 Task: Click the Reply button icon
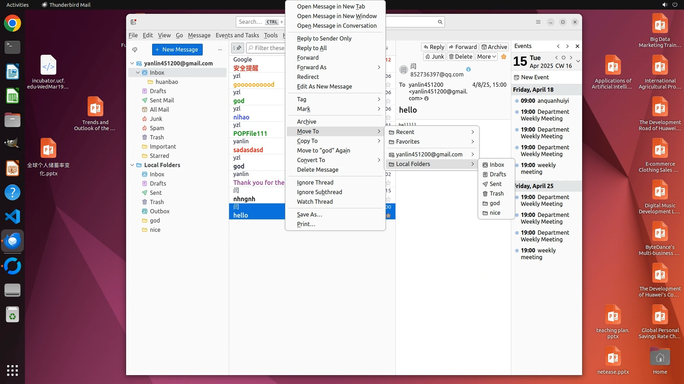[425, 47]
